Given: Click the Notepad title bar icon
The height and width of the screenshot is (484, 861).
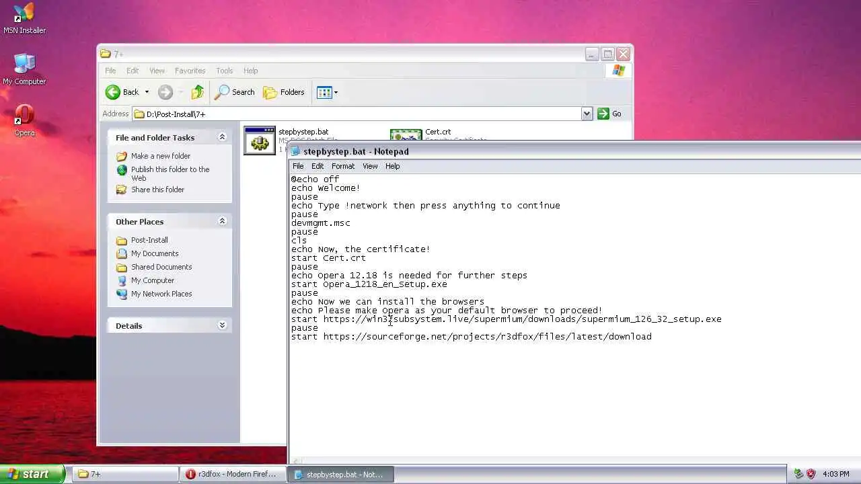Looking at the screenshot, I should pos(295,151).
